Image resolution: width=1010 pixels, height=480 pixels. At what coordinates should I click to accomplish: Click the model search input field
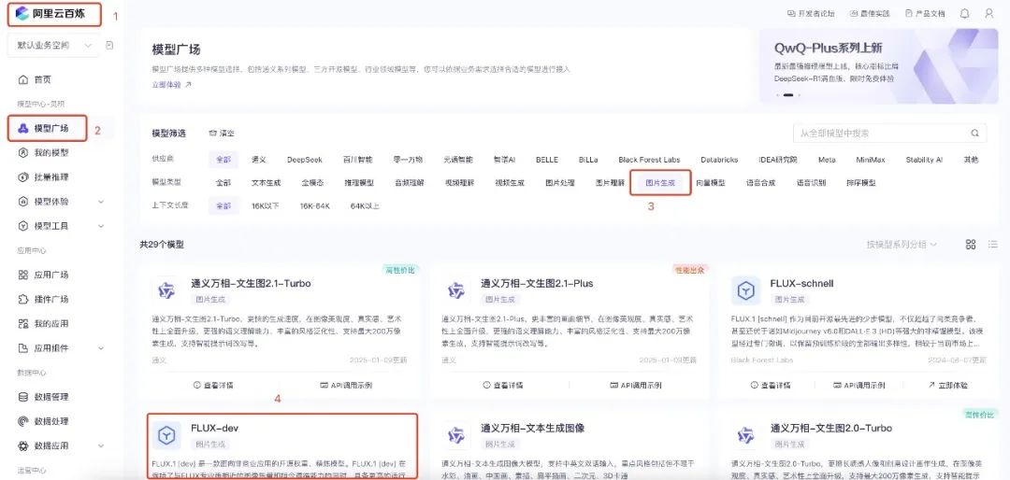tap(889, 134)
